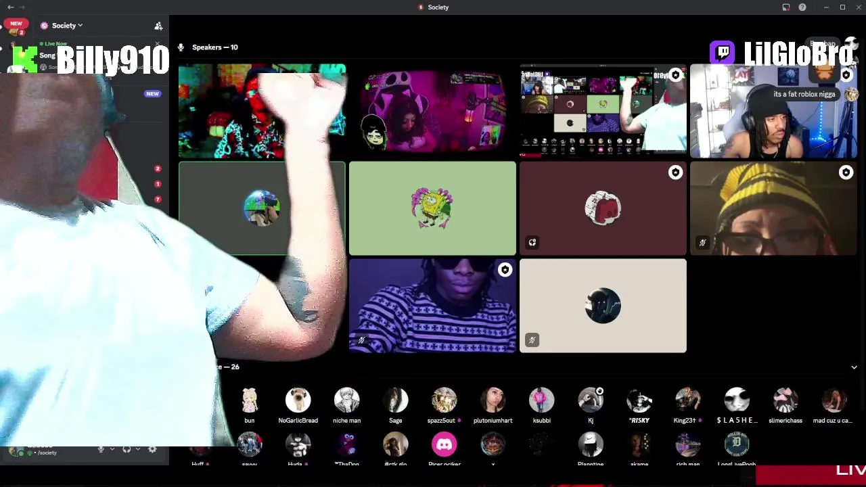Screen dimensions: 866x487
Task: Click audience member King23† avatar
Action: (x=688, y=400)
